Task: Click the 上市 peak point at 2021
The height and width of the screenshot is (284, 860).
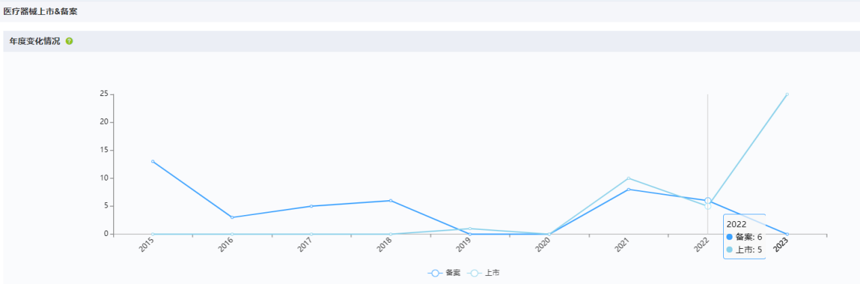Action: pos(628,179)
